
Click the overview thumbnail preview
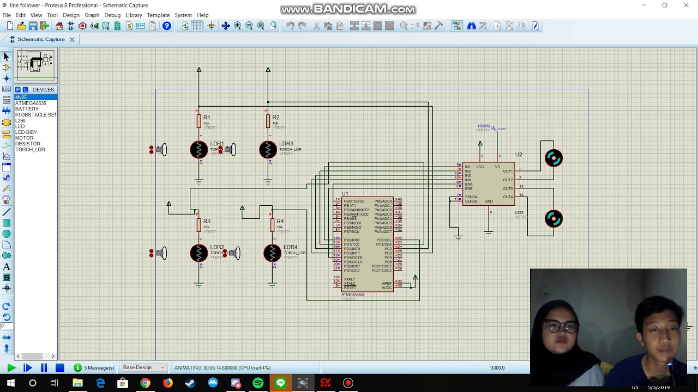coord(35,65)
